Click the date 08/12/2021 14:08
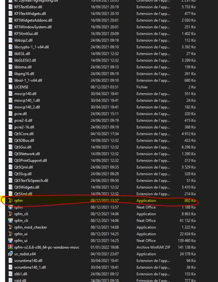 pos(105,227)
